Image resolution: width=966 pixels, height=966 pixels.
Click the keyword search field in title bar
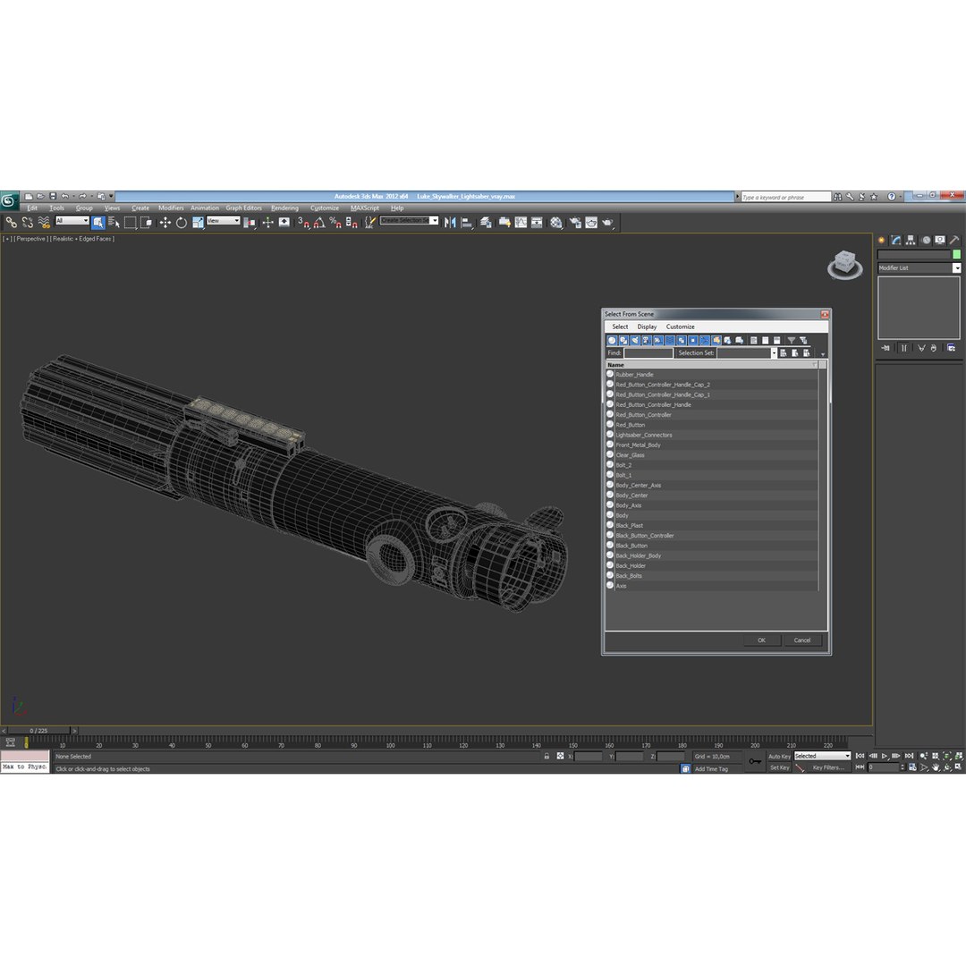click(785, 197)
